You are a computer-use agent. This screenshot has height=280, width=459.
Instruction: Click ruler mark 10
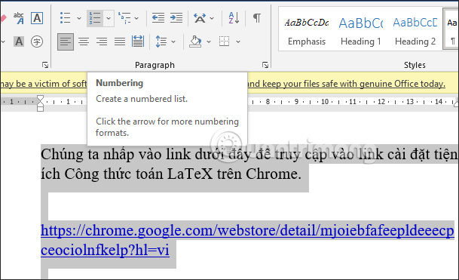click(x=325, y=102)
